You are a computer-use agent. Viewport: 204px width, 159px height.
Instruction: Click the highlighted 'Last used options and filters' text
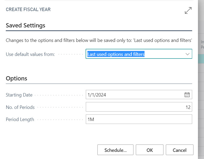(116, 54)
